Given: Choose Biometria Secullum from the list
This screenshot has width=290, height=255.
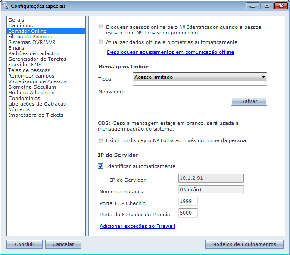Looking at the screenshot, I should tap(32, 87).
